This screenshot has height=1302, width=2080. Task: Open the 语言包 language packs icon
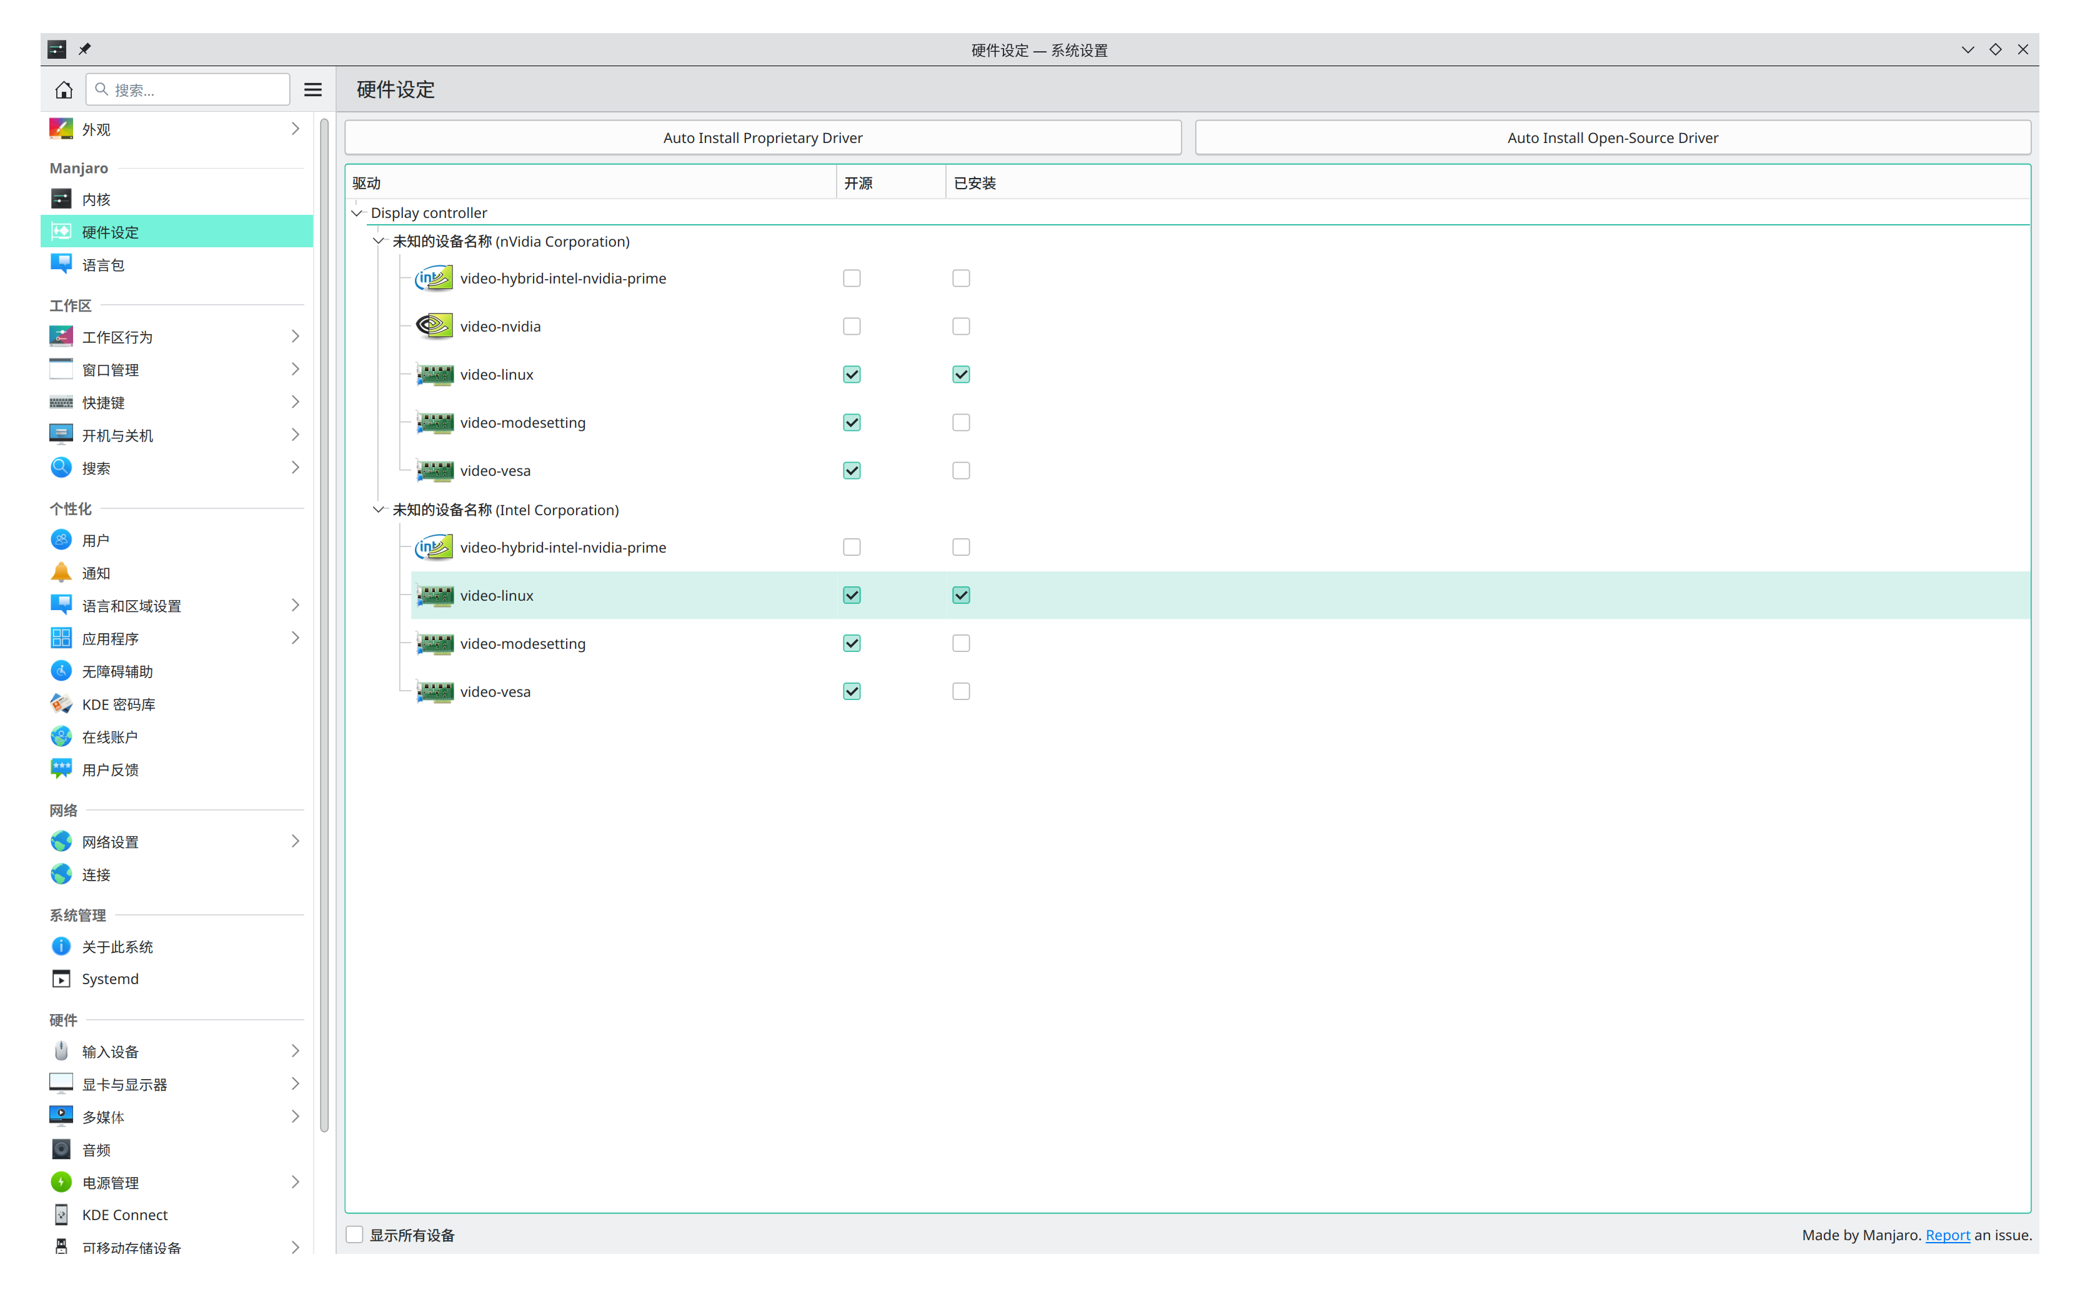click(61, 264)
